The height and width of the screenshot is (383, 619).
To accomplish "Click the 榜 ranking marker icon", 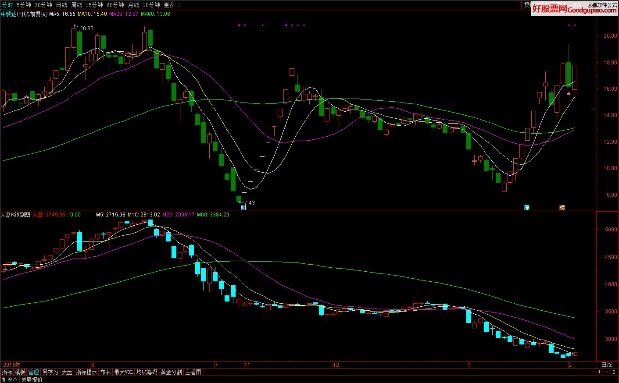I will [562, 208].
